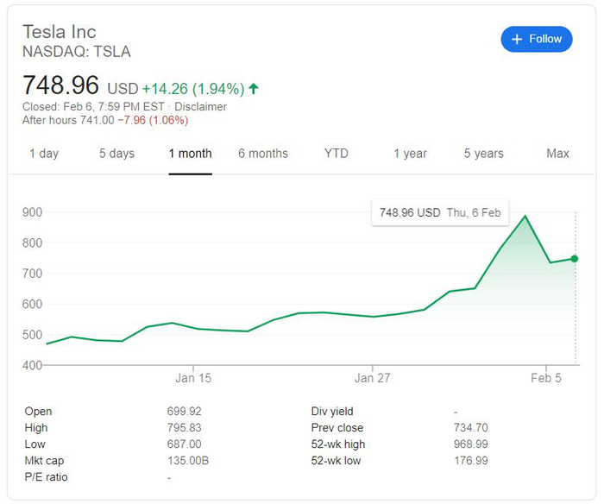Switch to the 1 day tab

click(x=44, y=154)
